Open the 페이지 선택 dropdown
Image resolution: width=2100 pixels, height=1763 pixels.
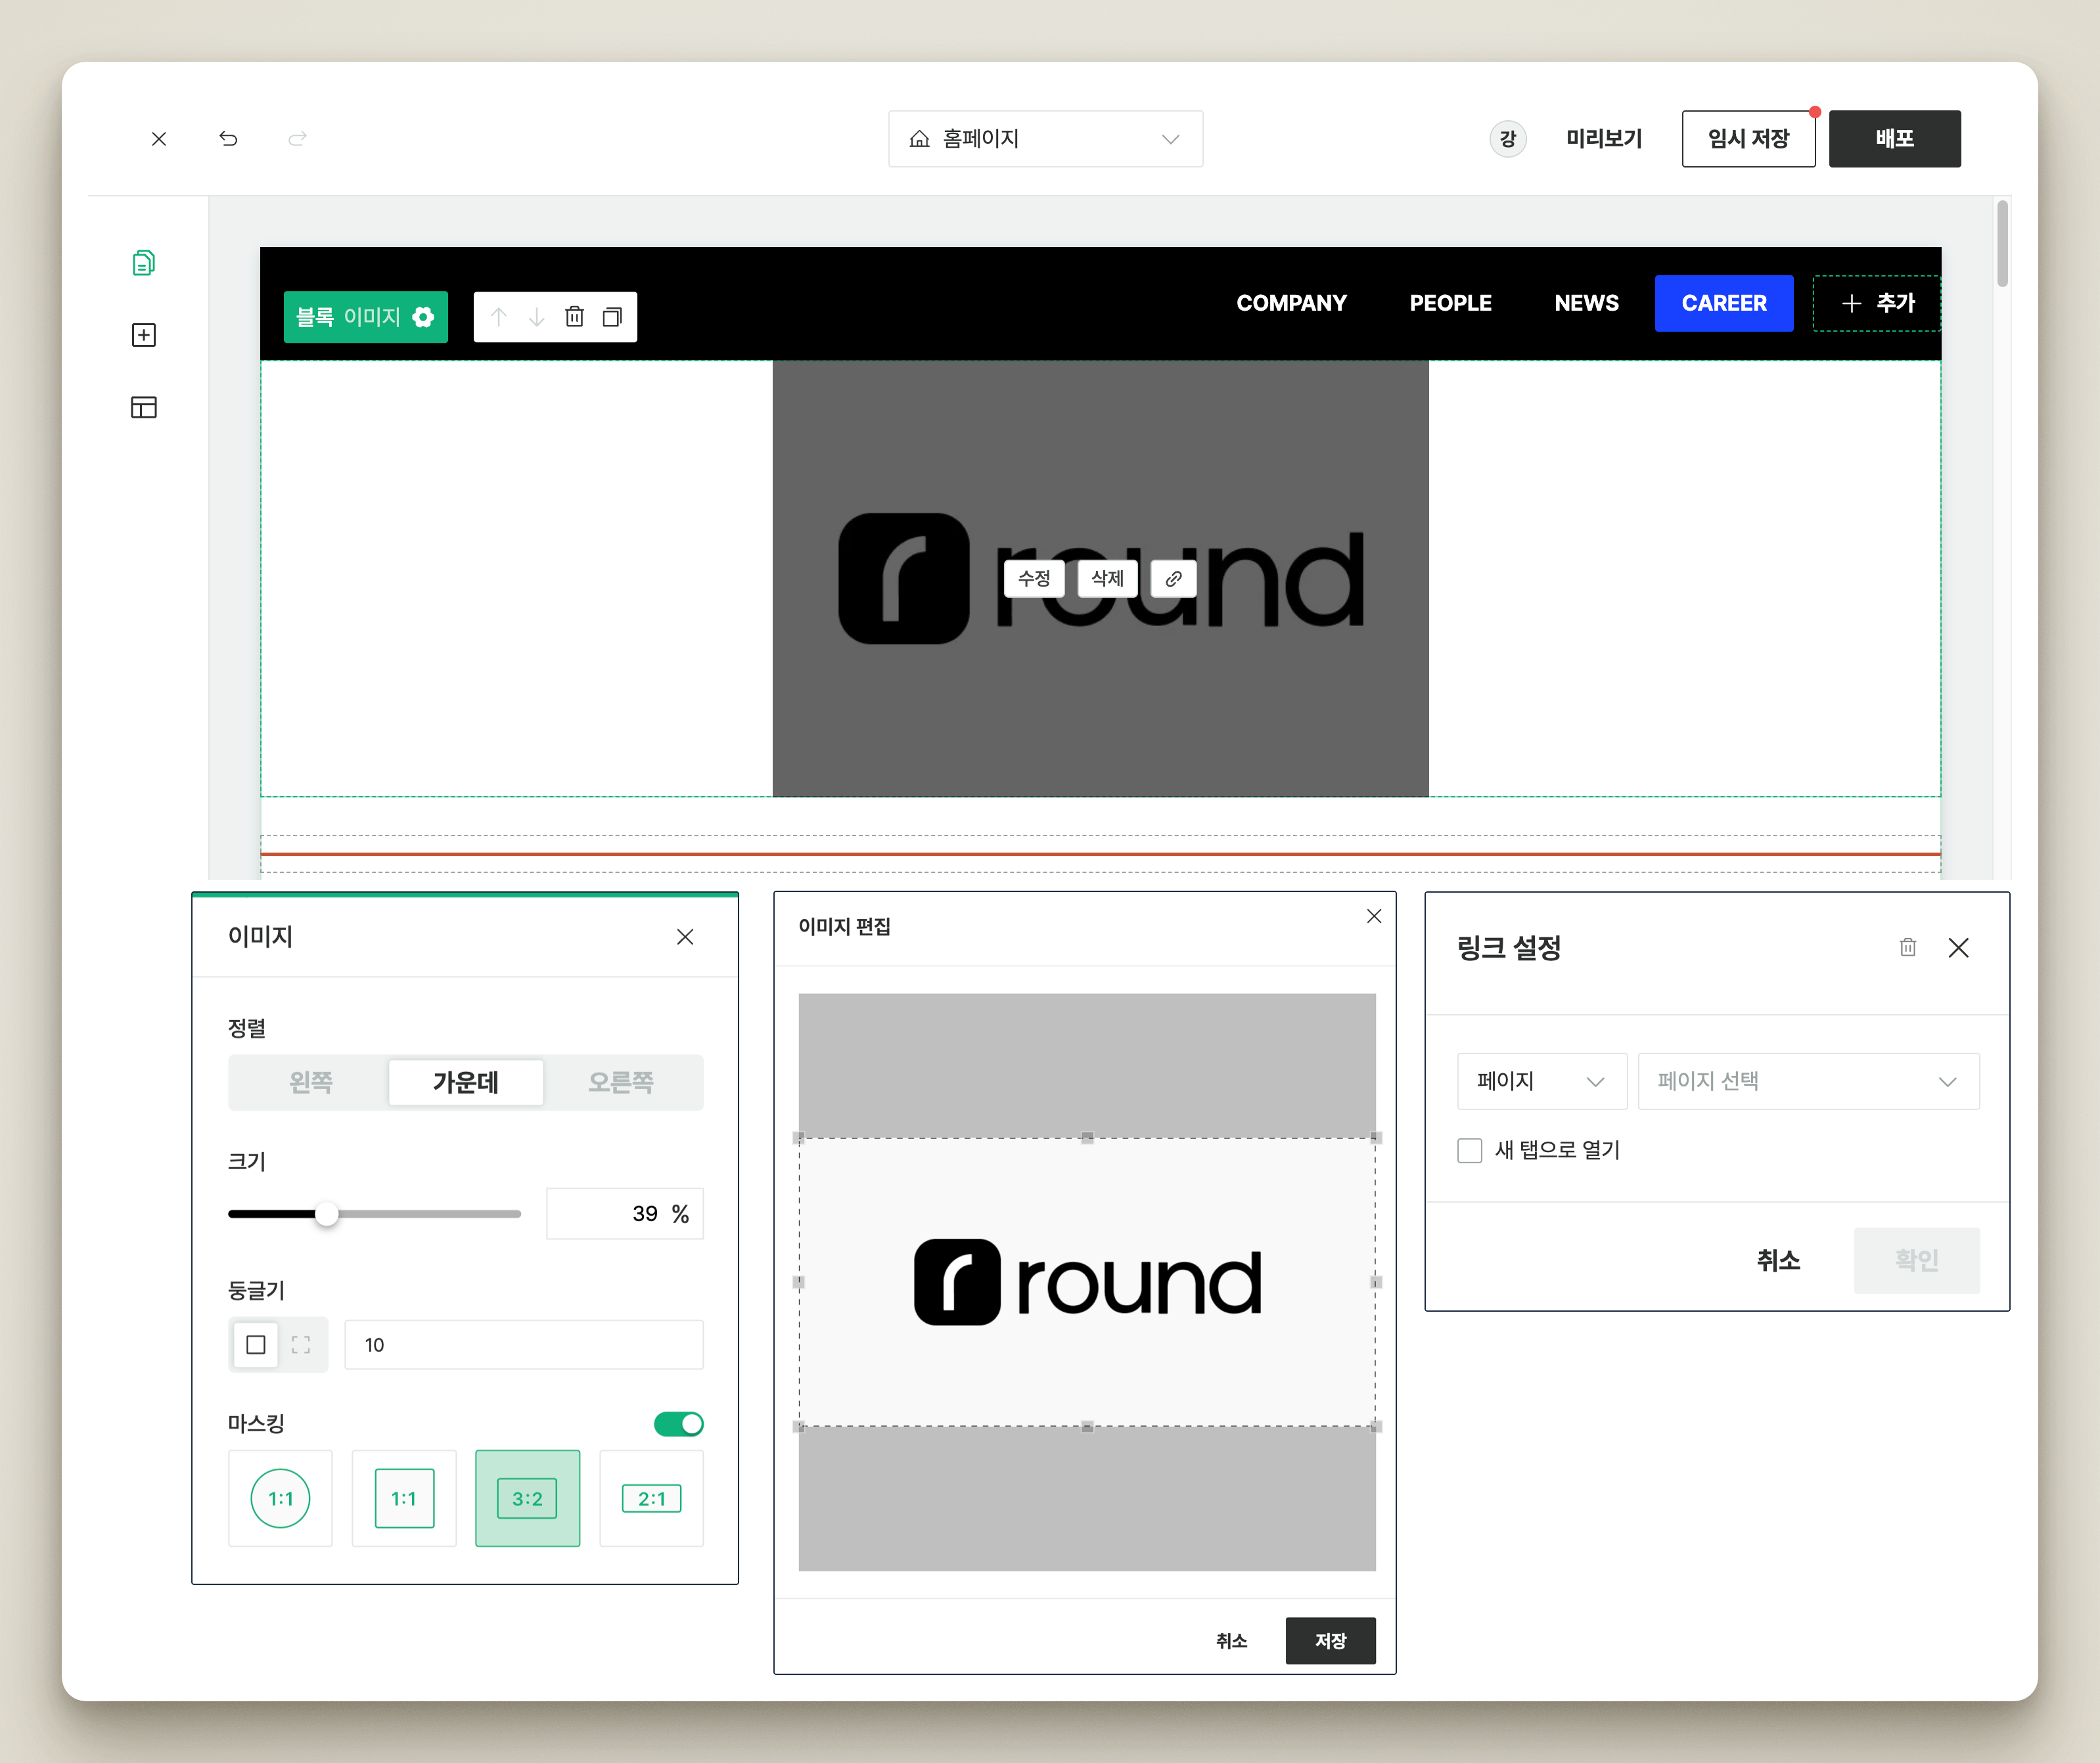pyautogui.click(x=1809, y=1081)
